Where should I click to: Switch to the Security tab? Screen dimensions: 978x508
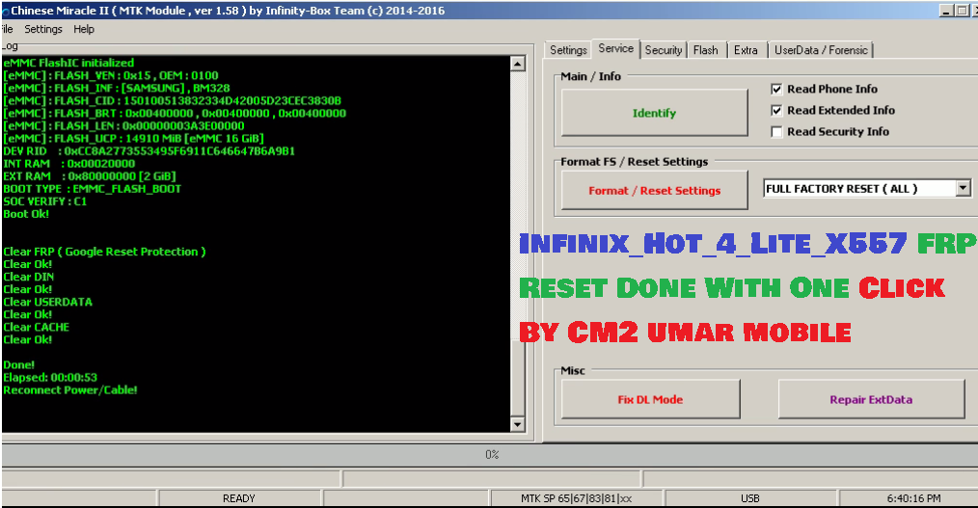point(663,50)
